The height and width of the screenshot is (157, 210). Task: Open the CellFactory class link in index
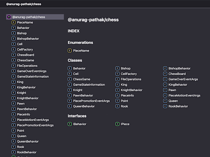click(x=129, y=74)
